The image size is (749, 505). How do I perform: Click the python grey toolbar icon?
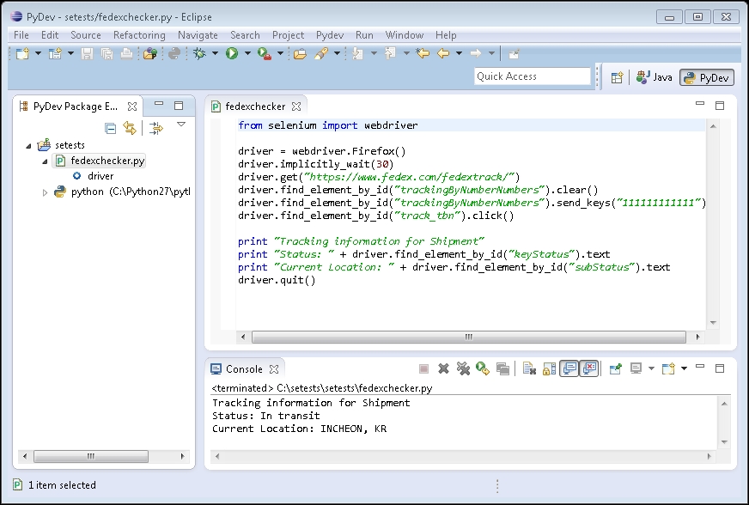point(174,53)
